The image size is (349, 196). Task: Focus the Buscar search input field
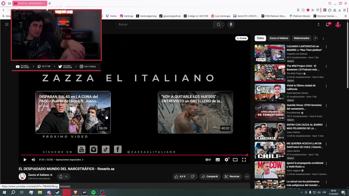click(164, 24)
